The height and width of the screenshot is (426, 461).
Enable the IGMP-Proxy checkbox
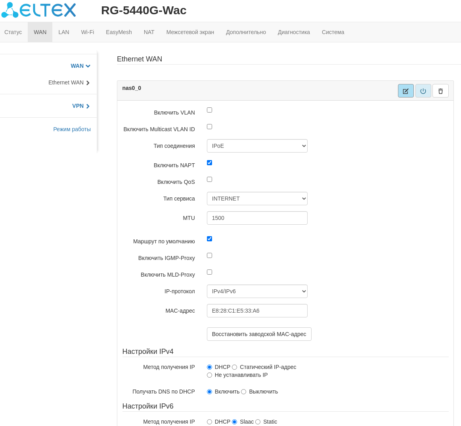tap(209, 256)
